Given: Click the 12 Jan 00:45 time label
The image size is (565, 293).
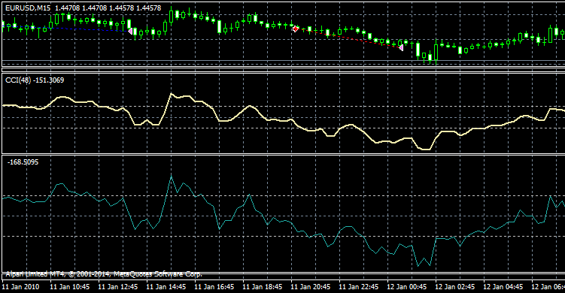Looking at the screenshot, I should (407, 287).
